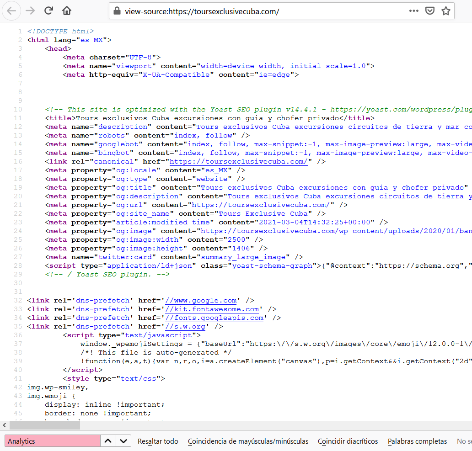This screenshot has height=451, width=472.
Task: Click the 'robots' meta name value
Action: [x=112, y=136]
